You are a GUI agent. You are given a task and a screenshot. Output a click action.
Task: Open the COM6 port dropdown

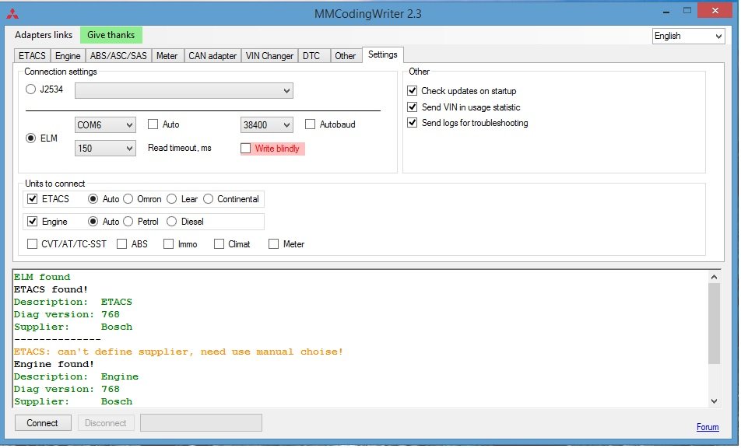pos(105,125)
